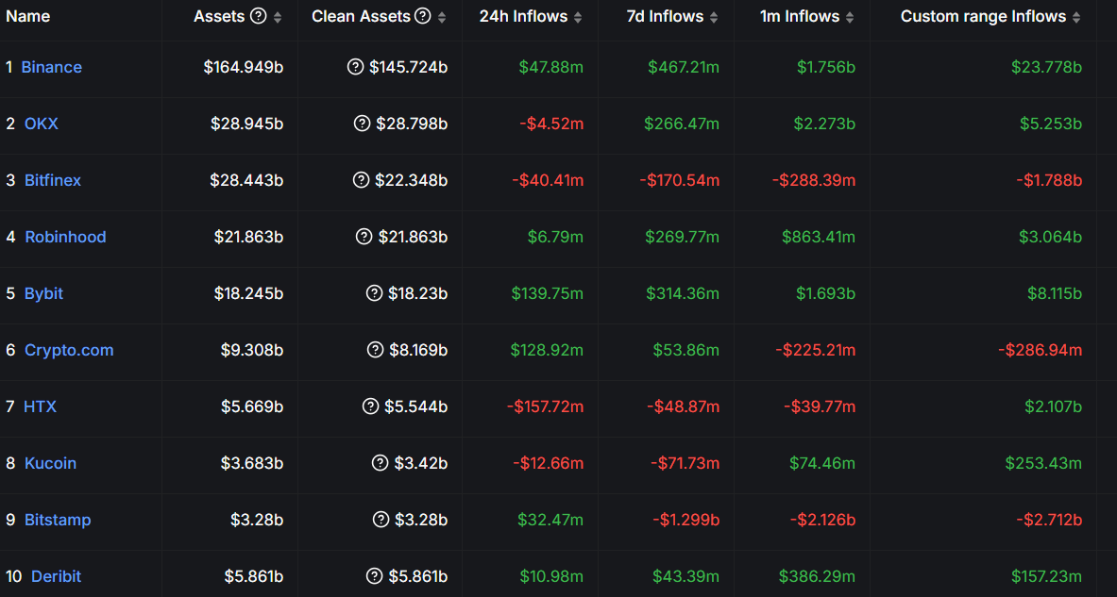
Task: Click question icon beside Bitfinex $22.348b
Action: (362, 180)
